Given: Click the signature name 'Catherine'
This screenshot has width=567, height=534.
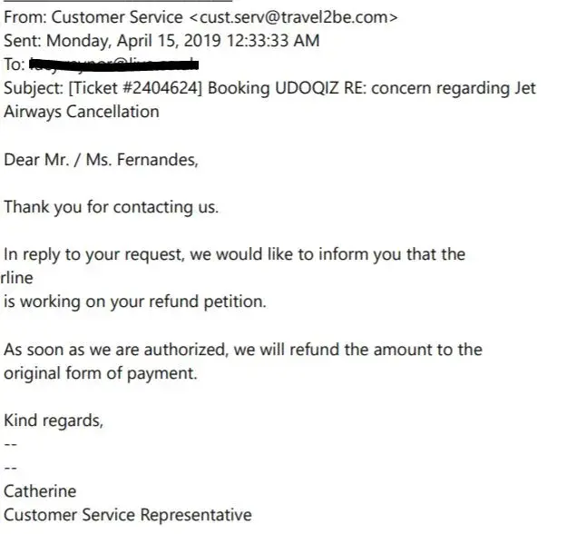Looking at the screenshot, I should [x=41, y=491].
